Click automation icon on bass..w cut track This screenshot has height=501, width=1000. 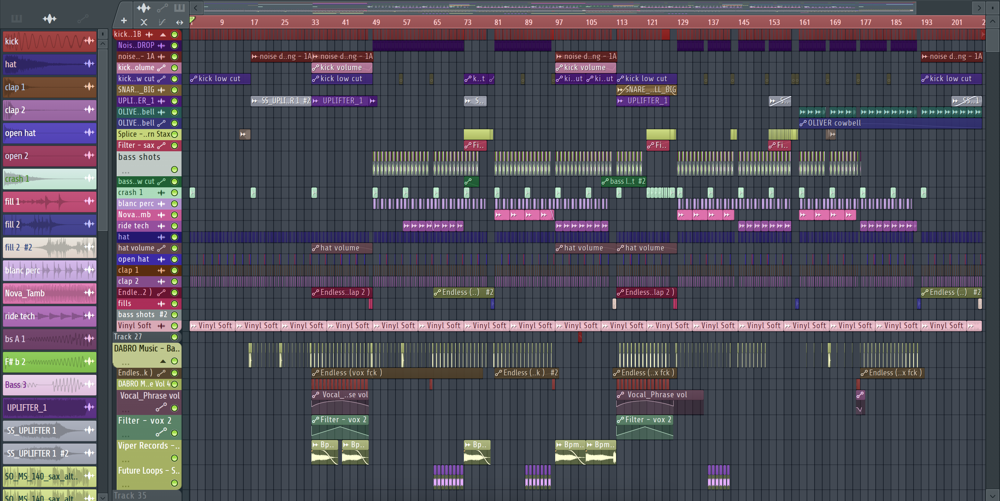click(161, 181)
